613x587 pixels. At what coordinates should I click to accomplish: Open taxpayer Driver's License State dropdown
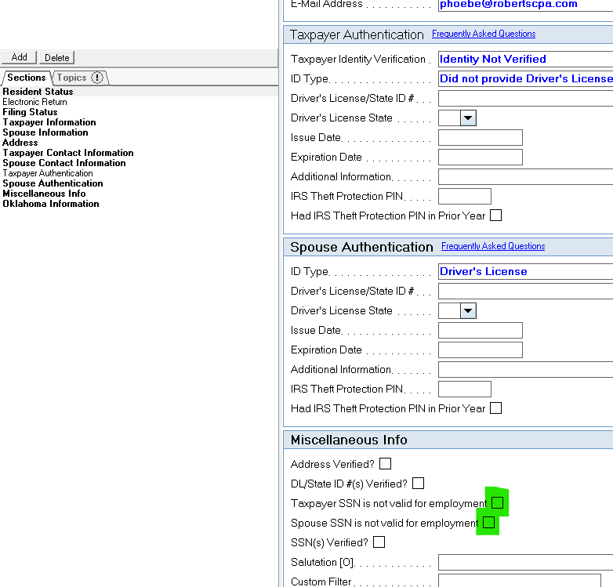click(468, 118)
